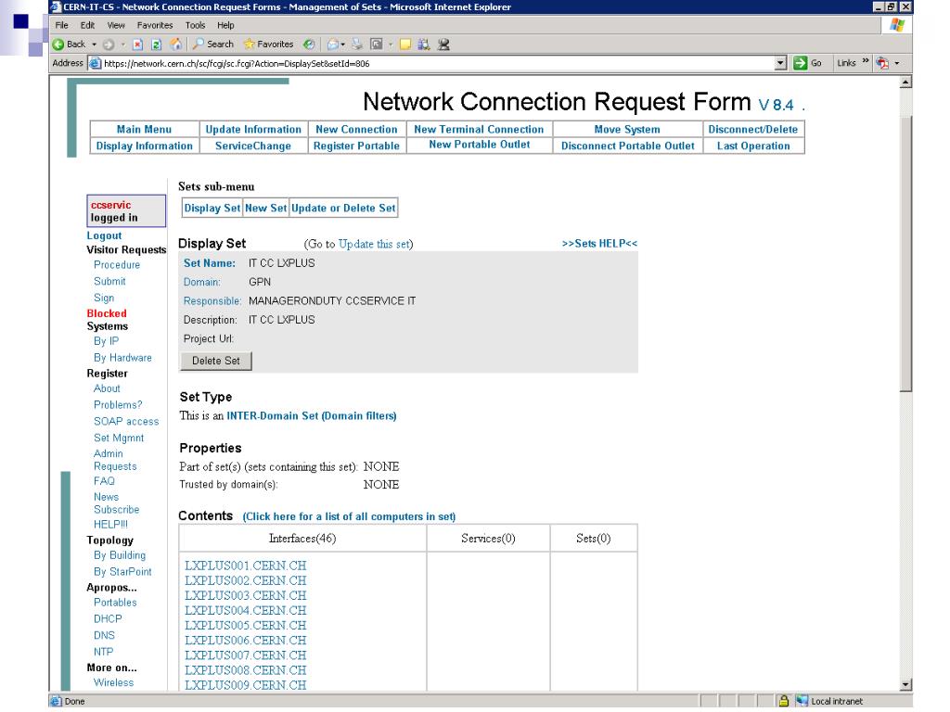Click the Windows flag logo

click(897, 25)
